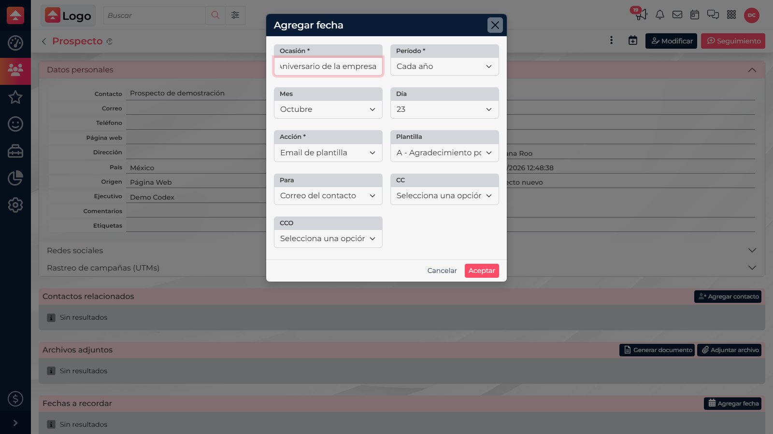The width and height of the screenshot is (773, 434).
Task: Click the Modificar button
Action: [672, 41]
